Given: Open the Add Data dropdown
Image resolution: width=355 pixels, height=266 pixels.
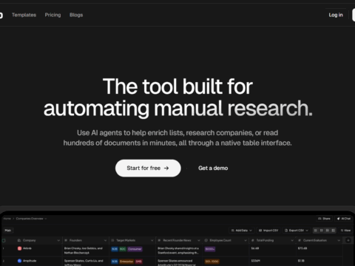Looking at the screenshot, I should tap(242, 231).
